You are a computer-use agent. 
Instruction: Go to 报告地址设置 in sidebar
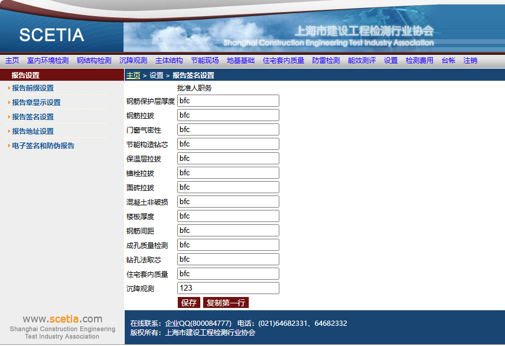point(33,131)
